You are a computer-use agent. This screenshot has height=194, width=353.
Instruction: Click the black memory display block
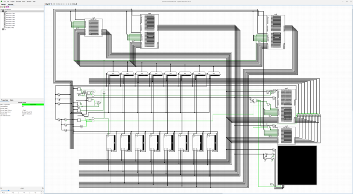point(297,165)
